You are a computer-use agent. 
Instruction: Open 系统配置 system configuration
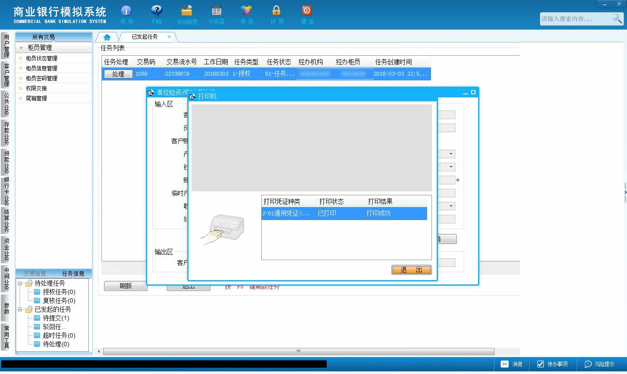(x=187, y=14)
